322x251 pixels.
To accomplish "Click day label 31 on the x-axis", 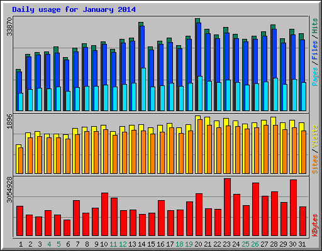I will (302, 244).
